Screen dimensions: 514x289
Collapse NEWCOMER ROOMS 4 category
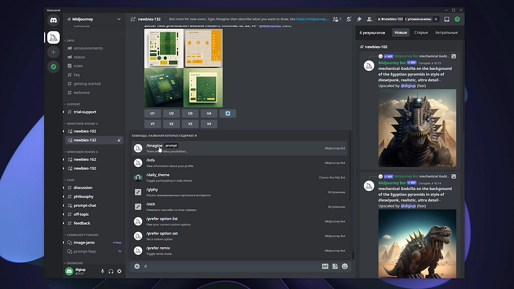(82, 152)
